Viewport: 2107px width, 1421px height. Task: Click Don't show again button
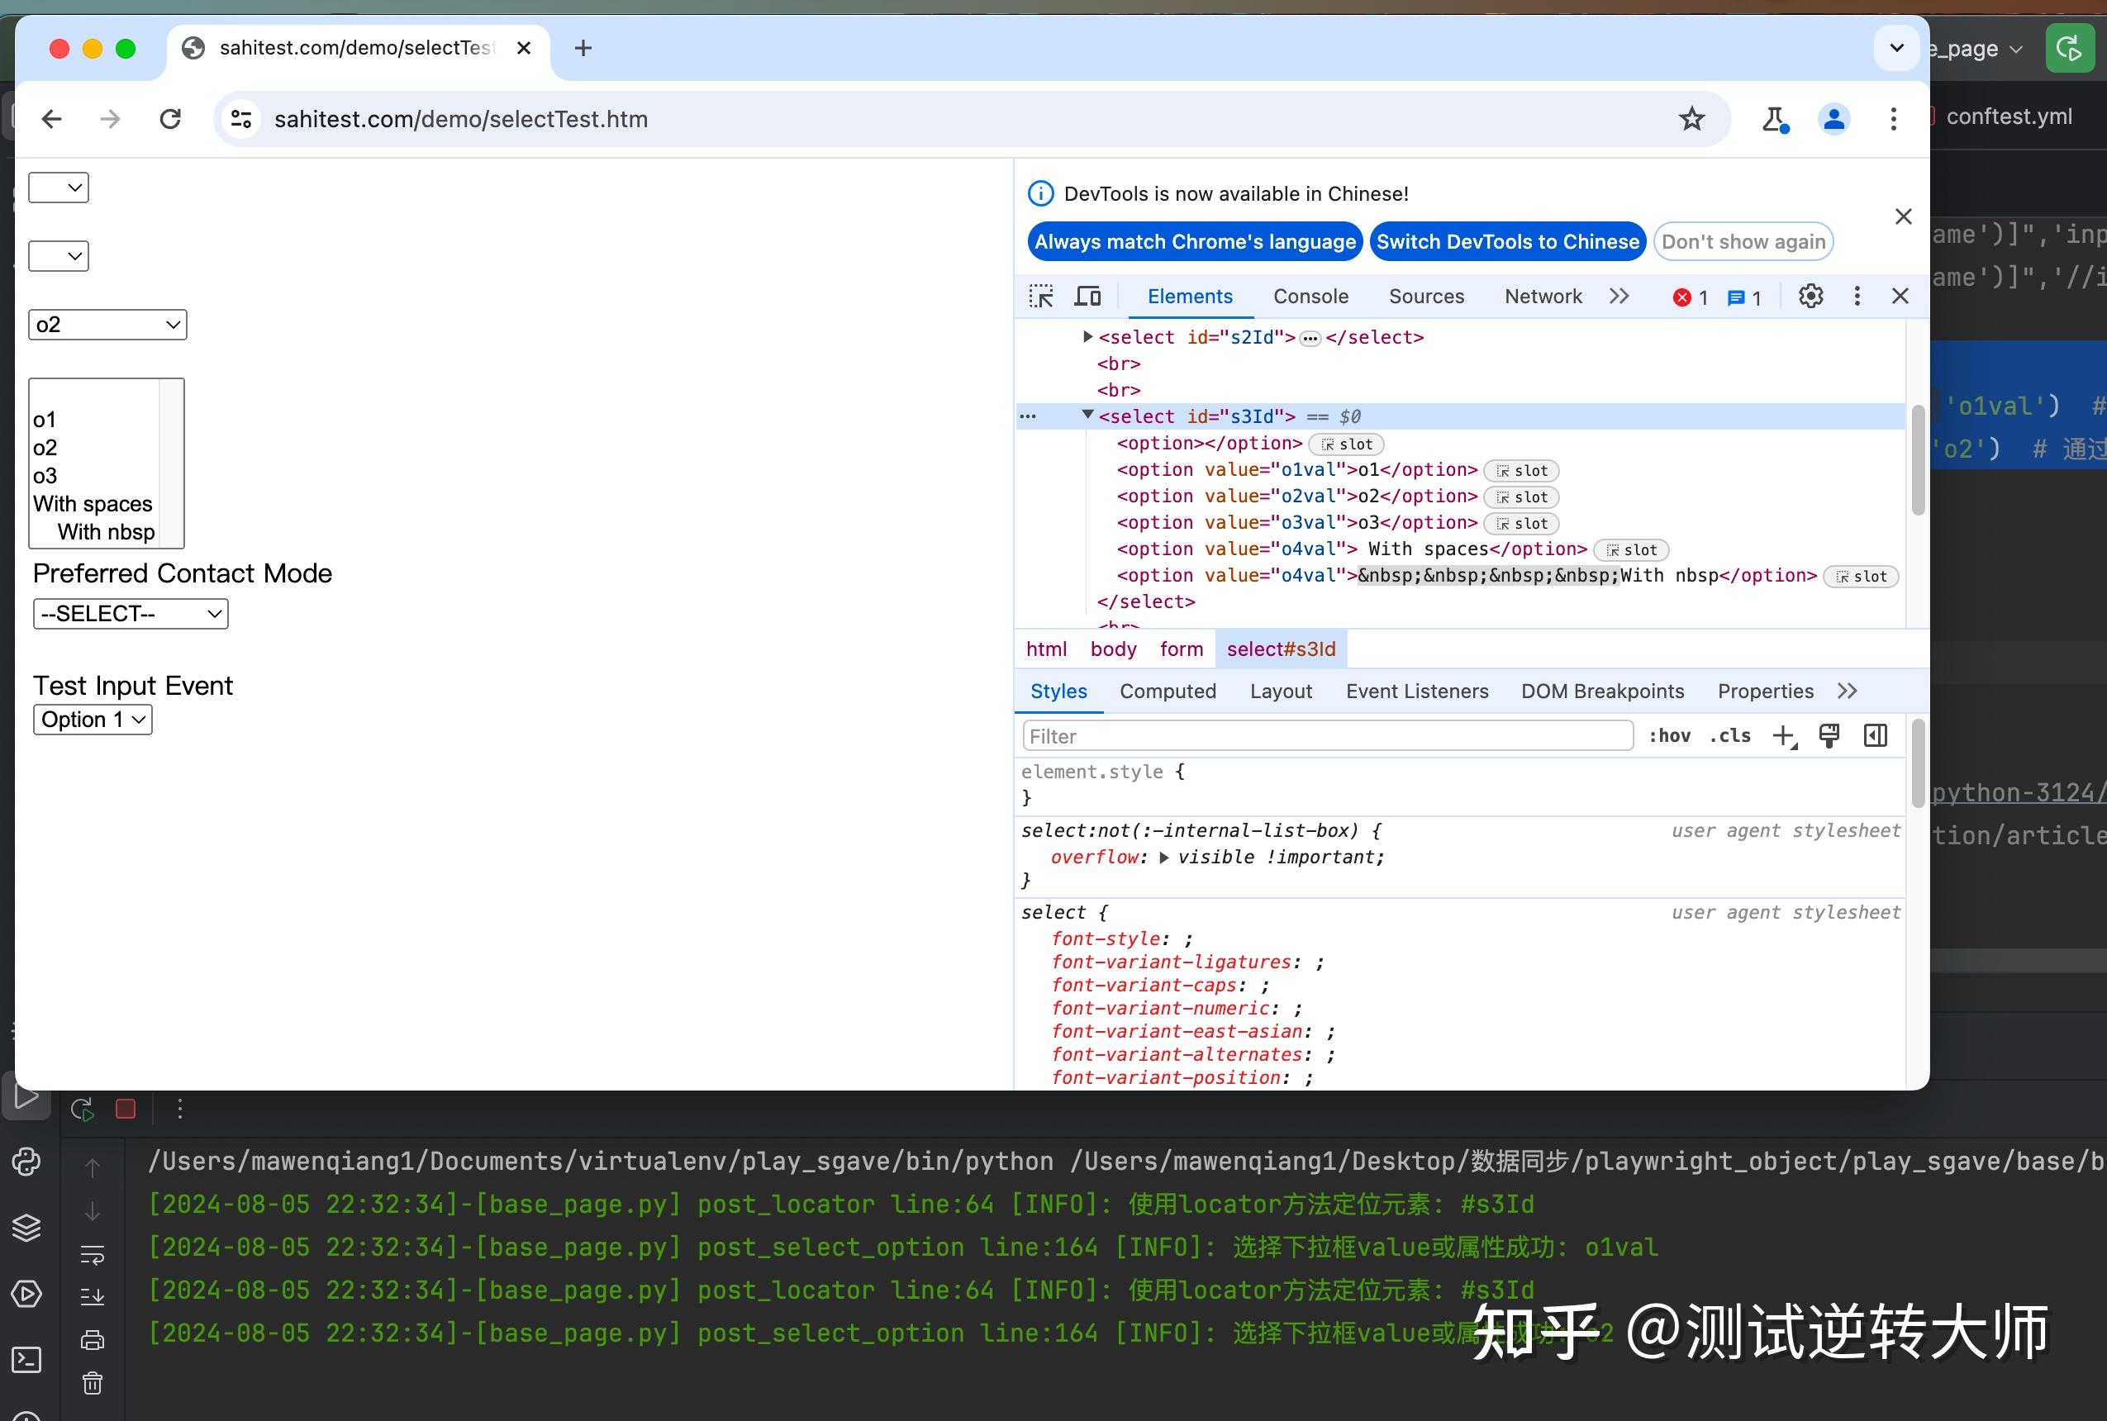point(1743,242)
